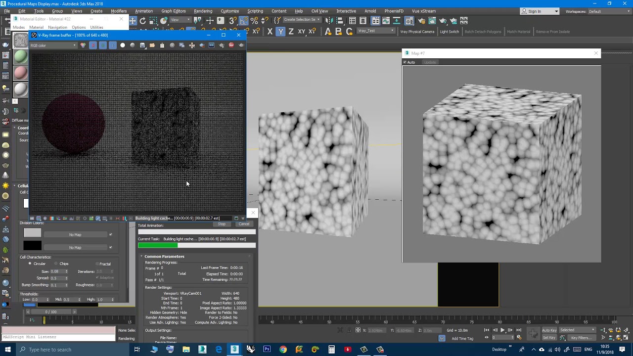The width and height of the screenshot is (633, 356).
Task: Click the Vray Physical Camera button
Action: (x=417, y=32)
